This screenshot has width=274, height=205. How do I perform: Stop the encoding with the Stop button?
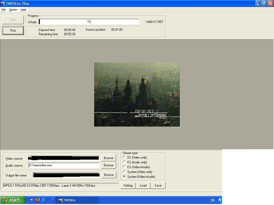pos(13,30)
